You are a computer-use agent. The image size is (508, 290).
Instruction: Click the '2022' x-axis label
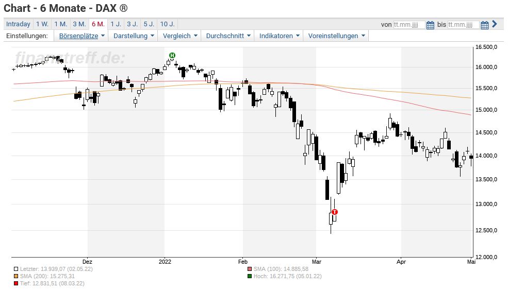[165, 262]
